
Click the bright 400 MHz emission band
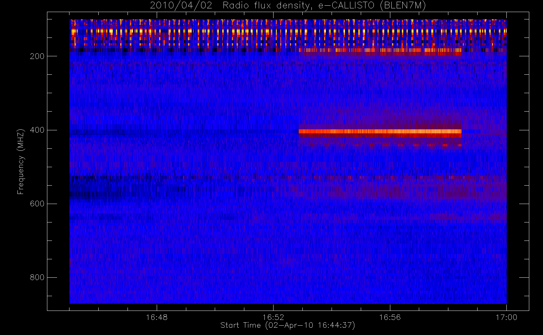[x=380, y=131]
